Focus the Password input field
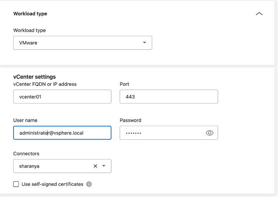The image size is (278, 197). pos(162,133)
